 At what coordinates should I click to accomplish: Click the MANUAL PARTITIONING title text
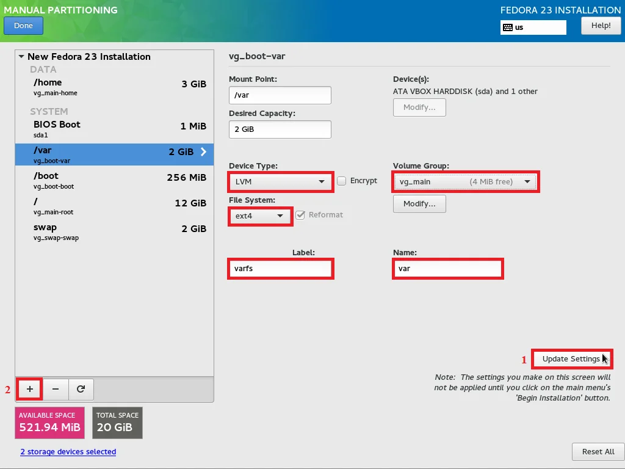(x=60, y=10)
